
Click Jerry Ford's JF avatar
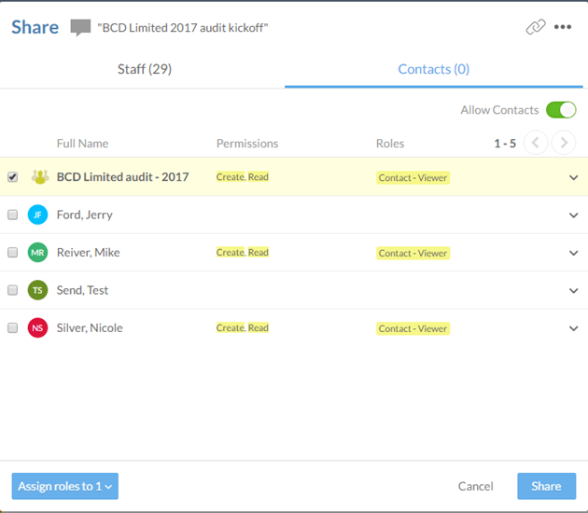(x=37, y=215)
